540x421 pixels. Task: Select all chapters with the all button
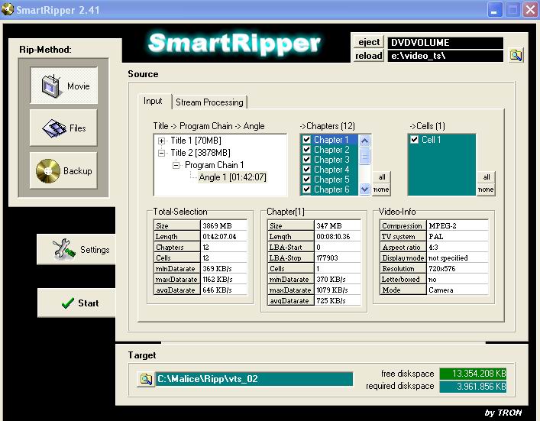click(382, 177)
